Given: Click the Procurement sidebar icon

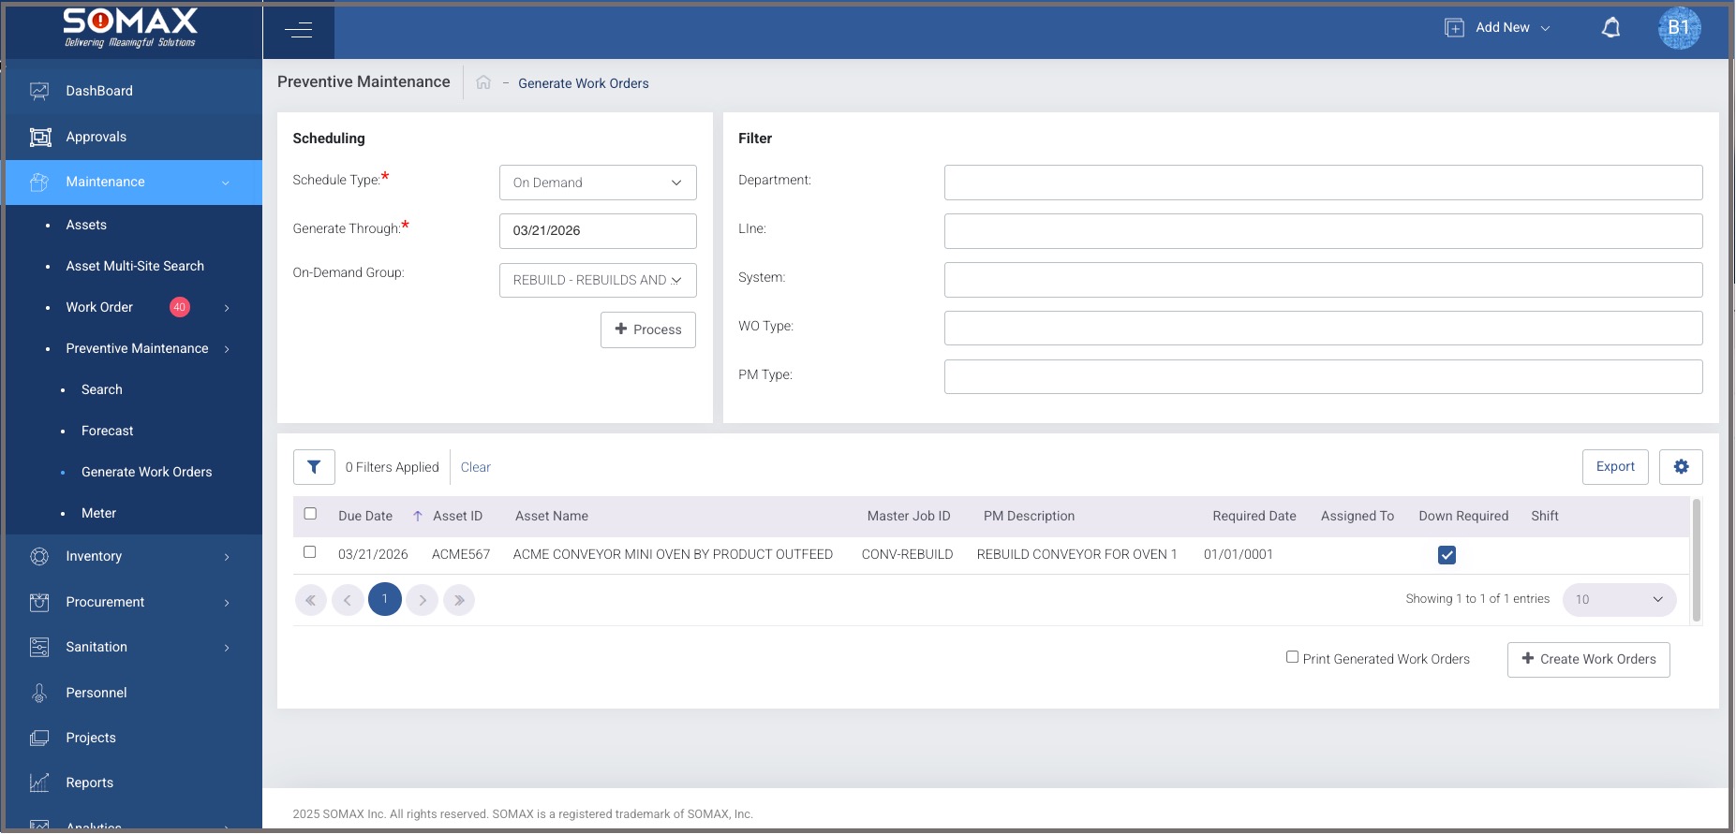Looking at the screenshot, I should click(39, 602).
